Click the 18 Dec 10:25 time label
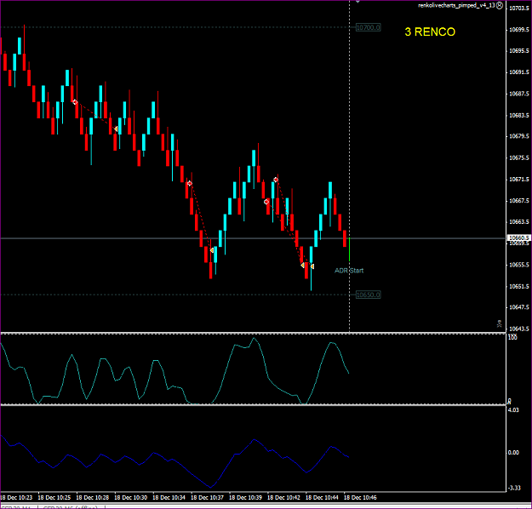532x509 pixels. point(54,497)
